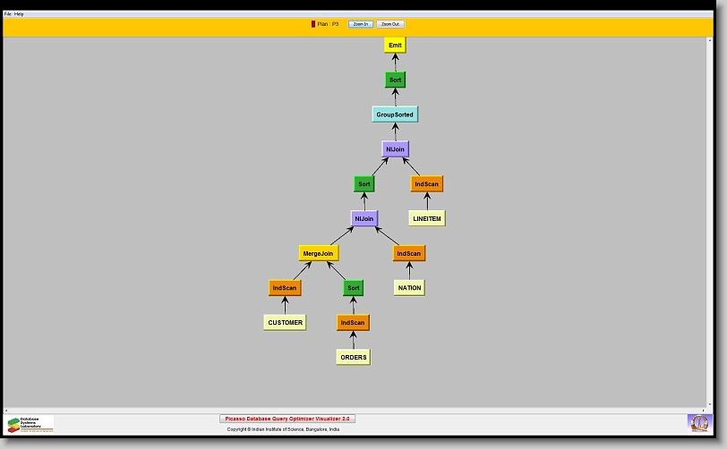Select the yellow Emit node
The image size is (727, 449).
pos(395,45)
